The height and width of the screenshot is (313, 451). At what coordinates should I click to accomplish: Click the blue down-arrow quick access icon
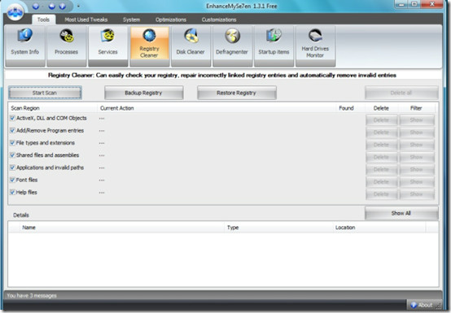tap(36, 6)
